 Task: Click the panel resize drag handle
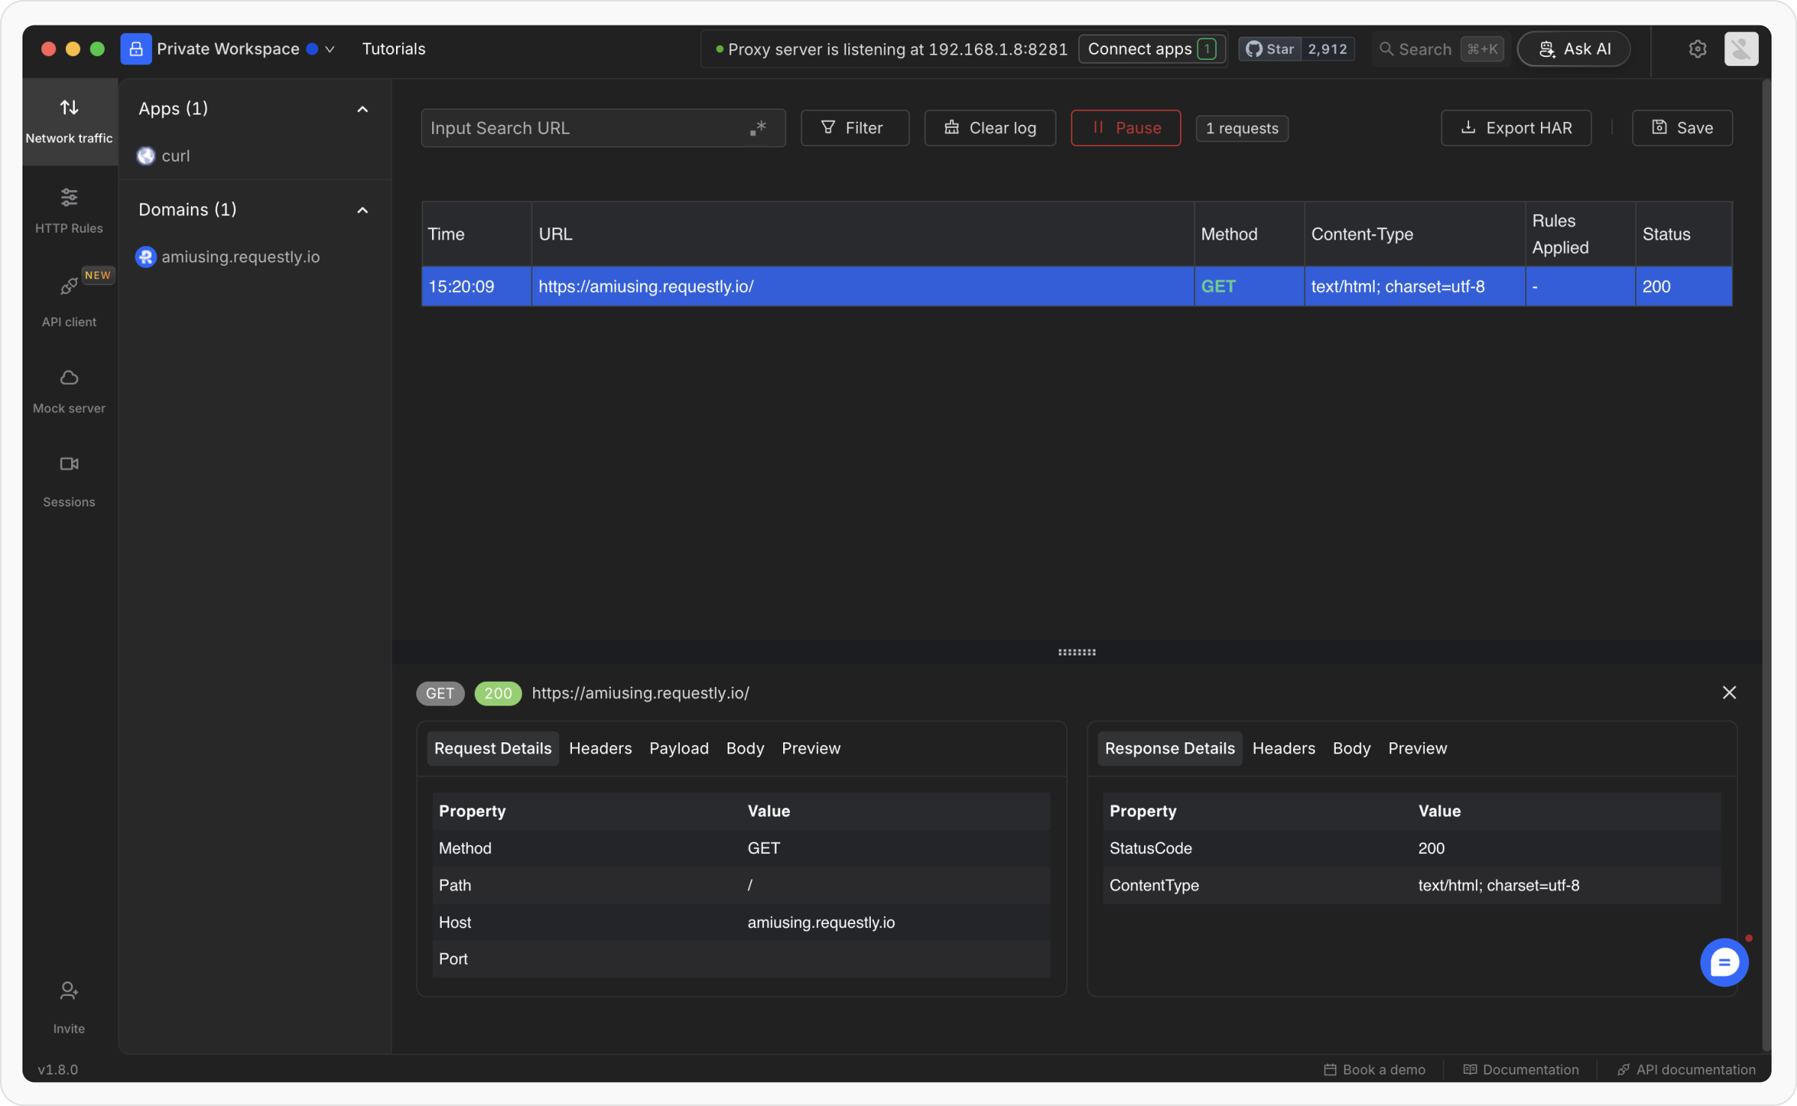pos(1076,653)
